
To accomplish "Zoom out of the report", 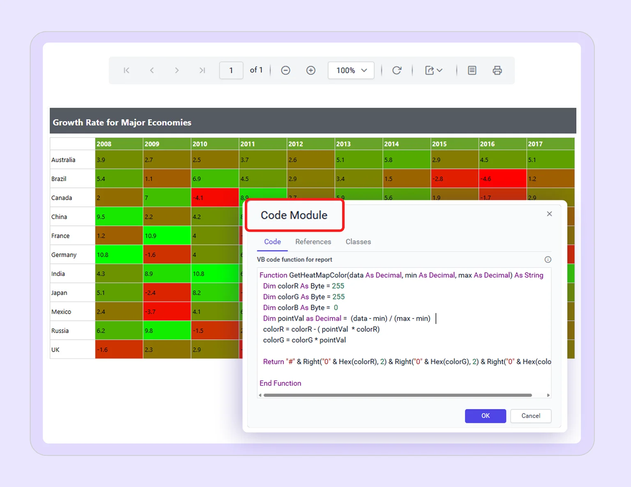I will click(x=286, y=70).
